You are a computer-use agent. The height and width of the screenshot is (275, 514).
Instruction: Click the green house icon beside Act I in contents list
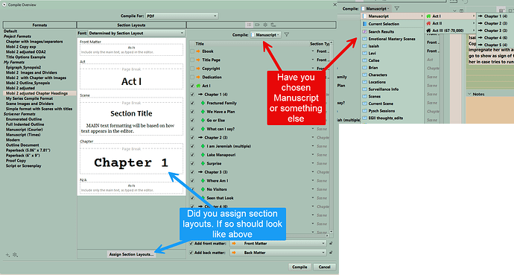pyautogui.click(x=198, y=86)
